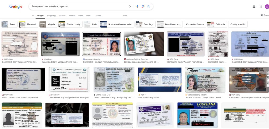Open Online Texas LTC source link
The height and width of the screenshot is (129, 269).
(x=103, y=95)
